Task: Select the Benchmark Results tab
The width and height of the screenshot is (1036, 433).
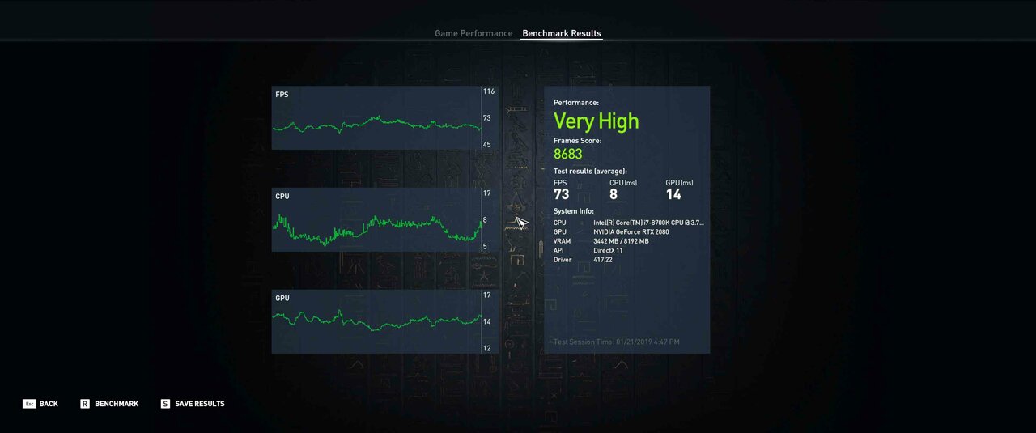Action: pos(562,33)
